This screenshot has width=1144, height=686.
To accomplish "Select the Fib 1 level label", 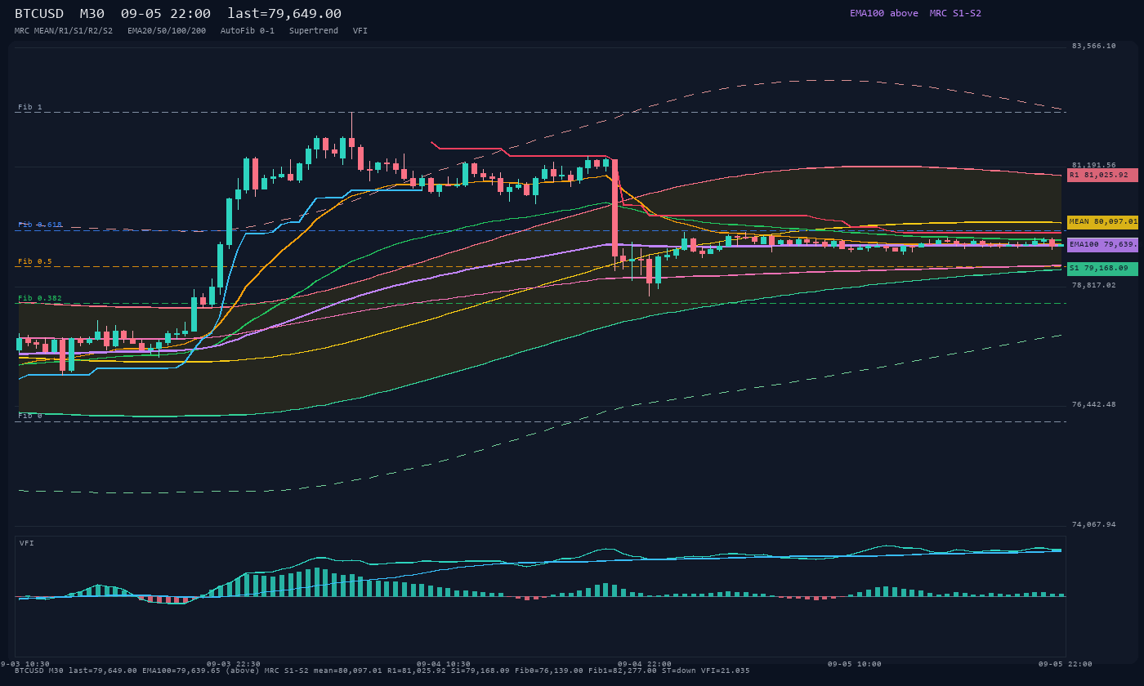I will 30,107.
